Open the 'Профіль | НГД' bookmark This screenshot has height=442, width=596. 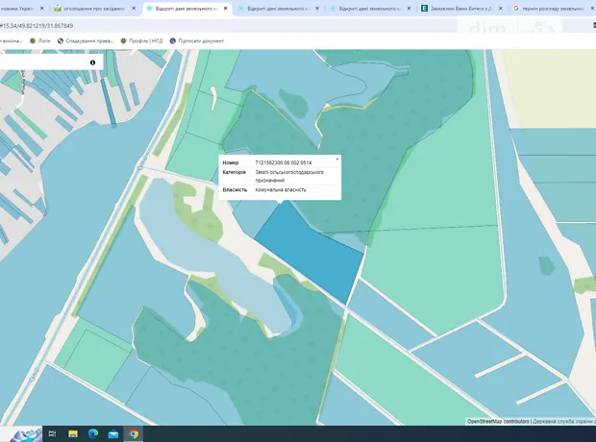[141, 41]
